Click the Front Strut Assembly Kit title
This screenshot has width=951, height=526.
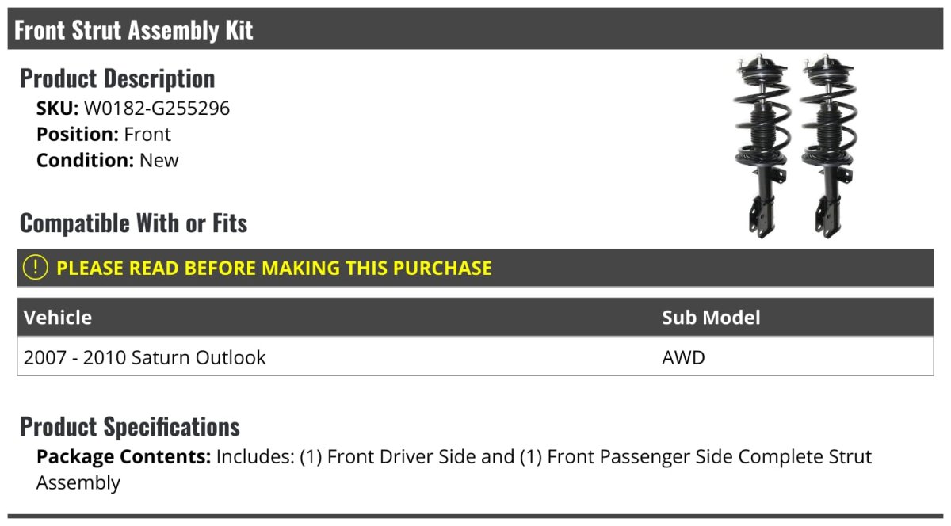click(x=134, y=30)
